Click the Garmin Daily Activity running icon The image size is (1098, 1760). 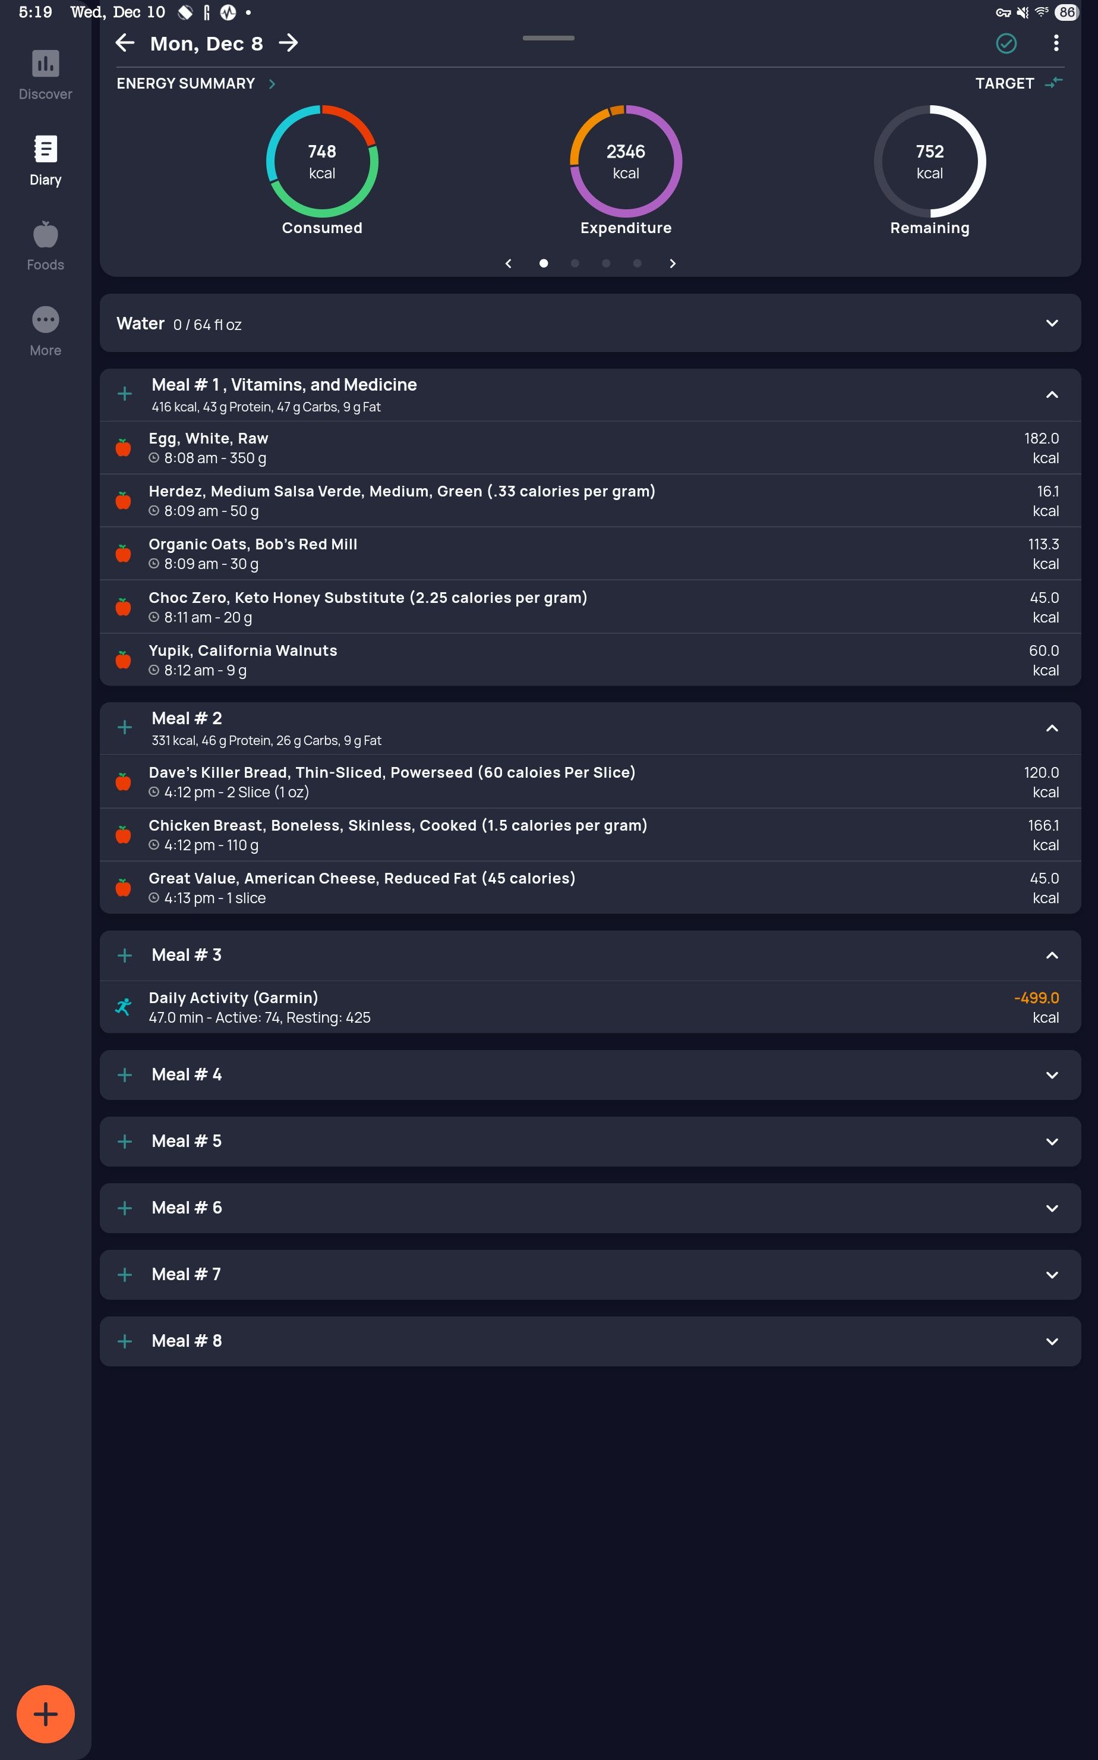click(x=124, y=1007)
